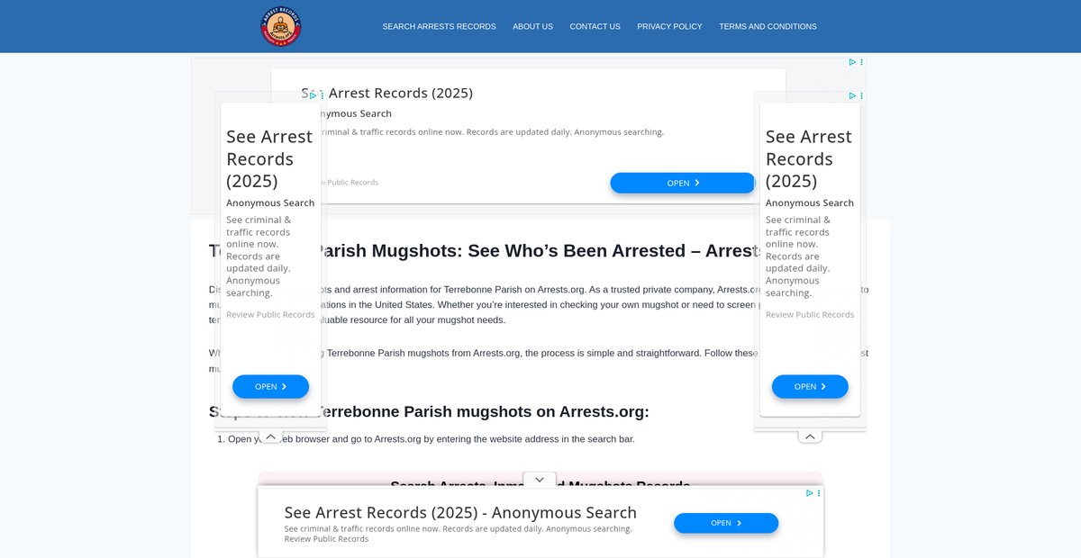The height and width of the screenshot is (558, 1081).
Task: Go to About Us page
Action: point(532,27)
